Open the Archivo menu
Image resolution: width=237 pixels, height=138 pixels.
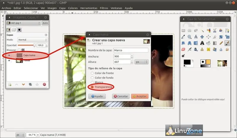pyautogui.click(x=6, y=8)
